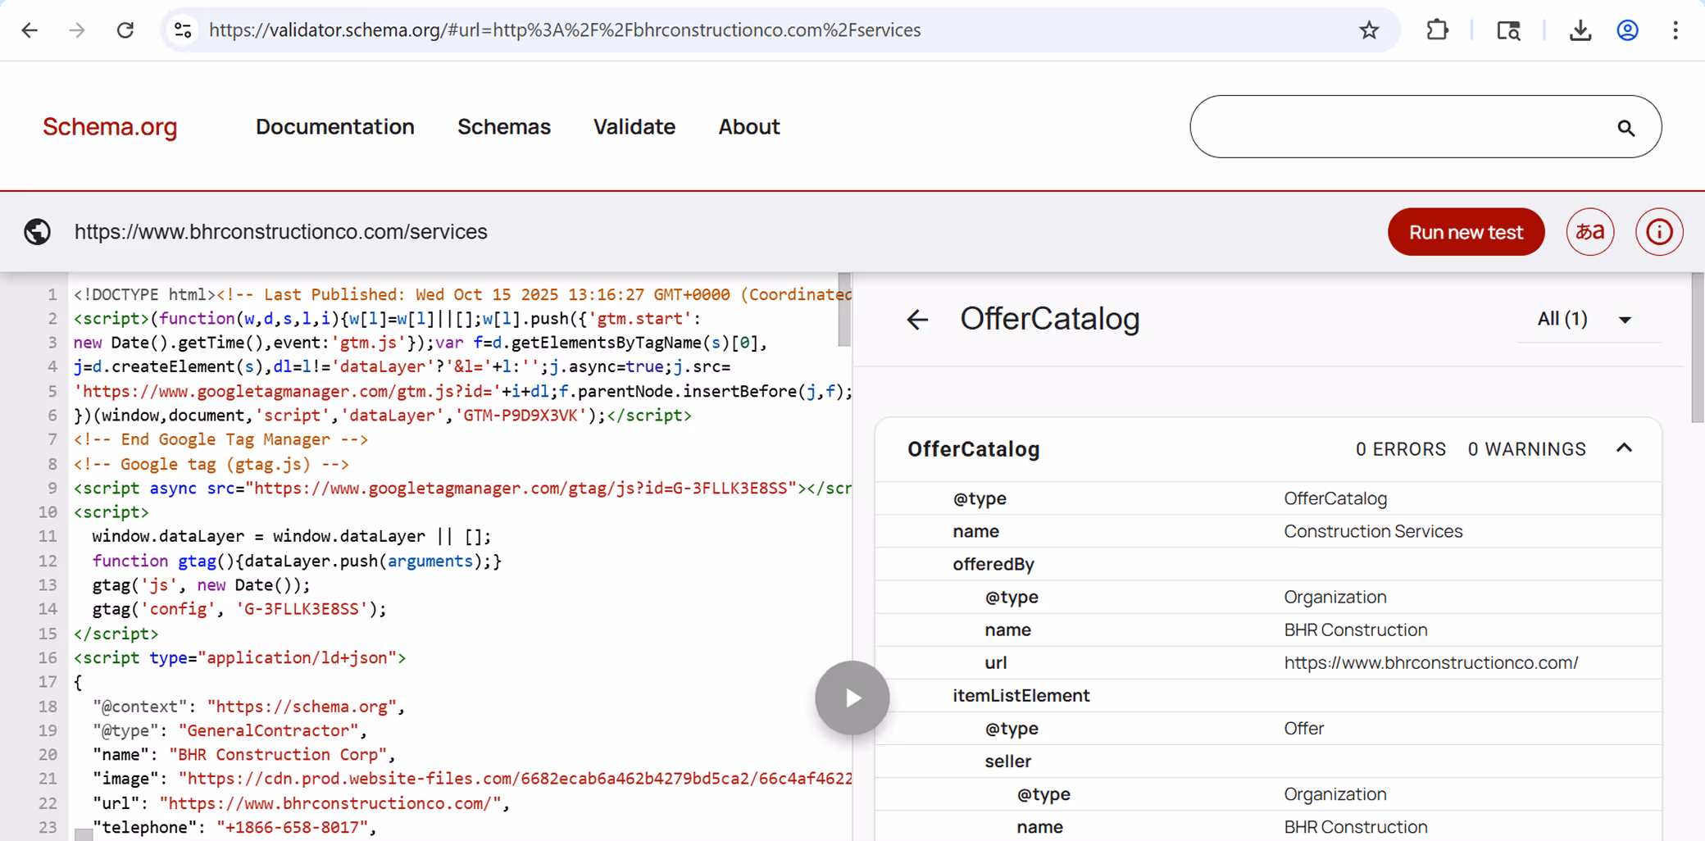Click the url value https://www.bhrconstructionco.com/ in results

coord(1430,663)
